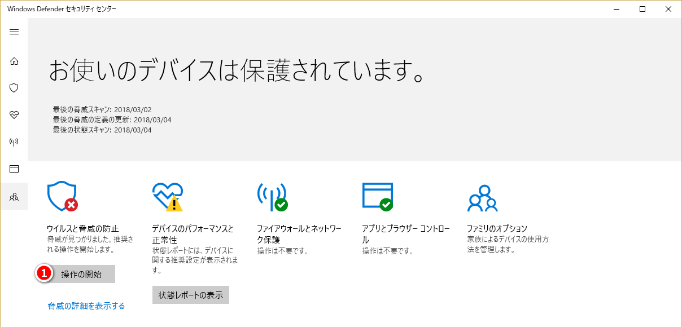The height and width of the screenshot is (327, 682).
Task: Open the デバイスのパフォーマンスと正常性 heading
Action: pos(193,234)
